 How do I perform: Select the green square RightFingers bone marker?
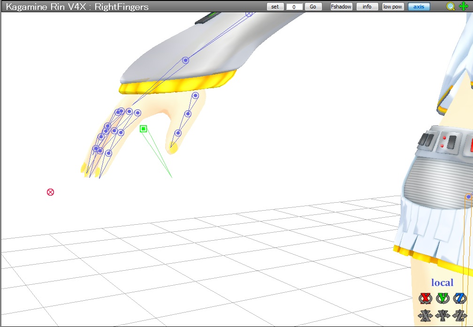143,129
